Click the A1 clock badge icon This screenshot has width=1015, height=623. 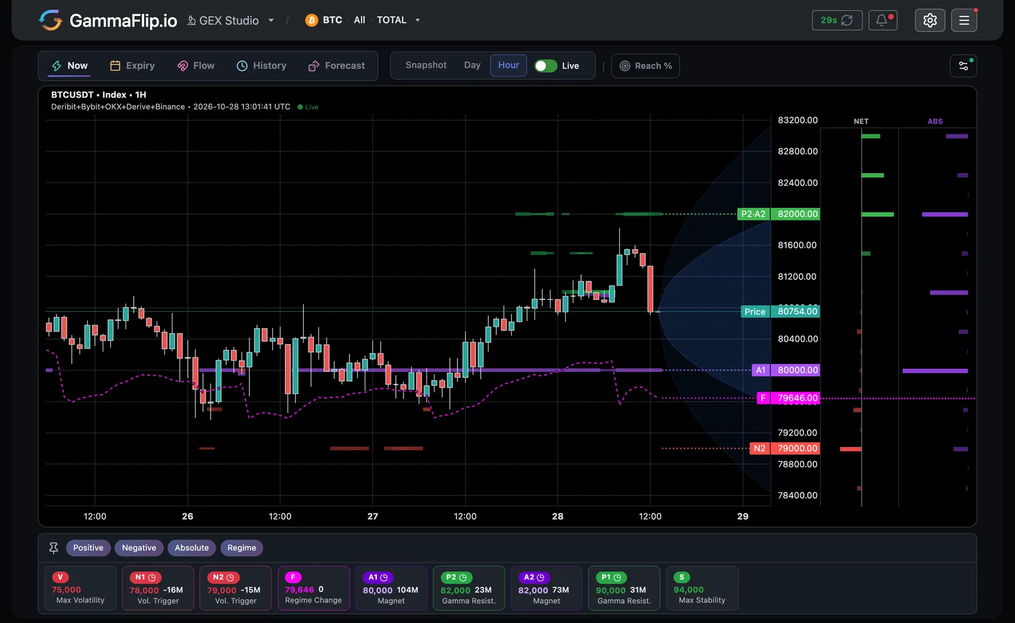[384, 577]
